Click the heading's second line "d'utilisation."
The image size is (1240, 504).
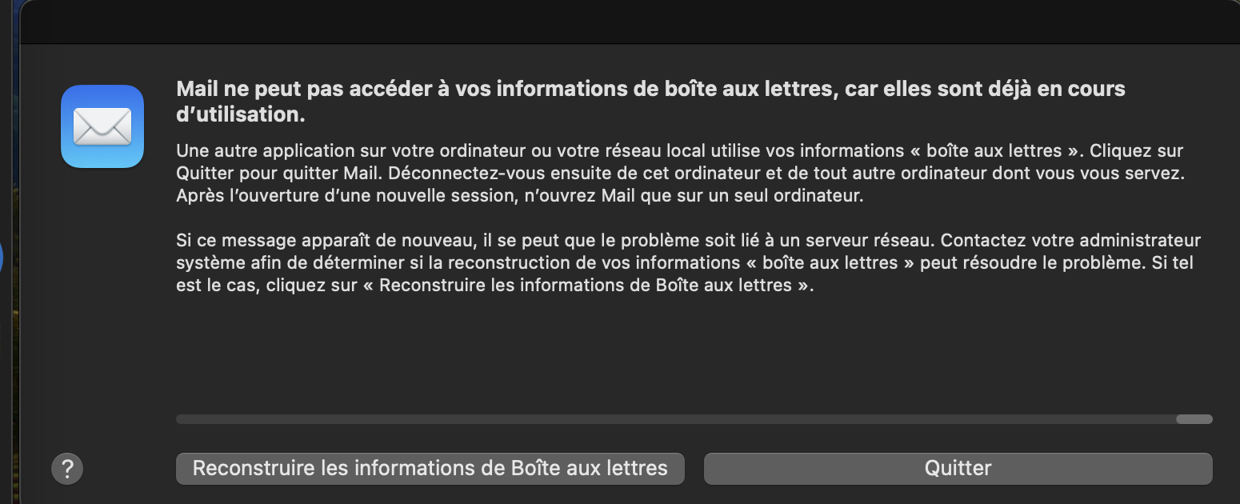(241, 114)
